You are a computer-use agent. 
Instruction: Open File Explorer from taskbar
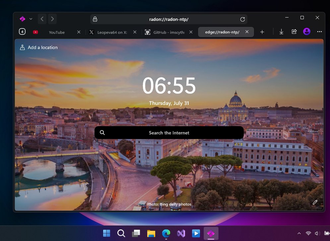pos(151,233)
